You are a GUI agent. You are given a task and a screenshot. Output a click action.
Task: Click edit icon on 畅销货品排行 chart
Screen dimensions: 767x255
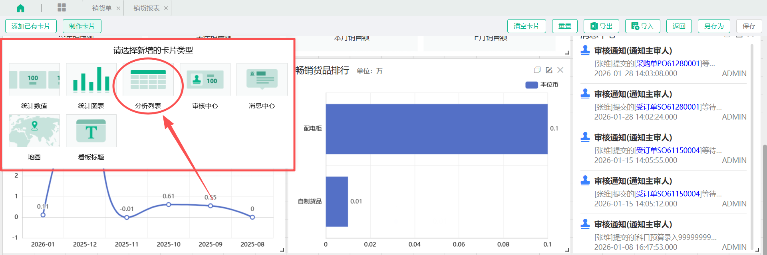coord(549,70)
